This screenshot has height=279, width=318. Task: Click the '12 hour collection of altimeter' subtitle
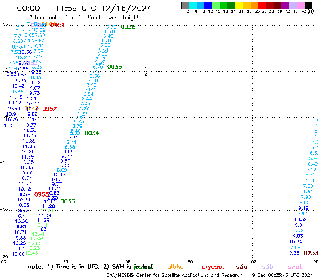[83, 18]
